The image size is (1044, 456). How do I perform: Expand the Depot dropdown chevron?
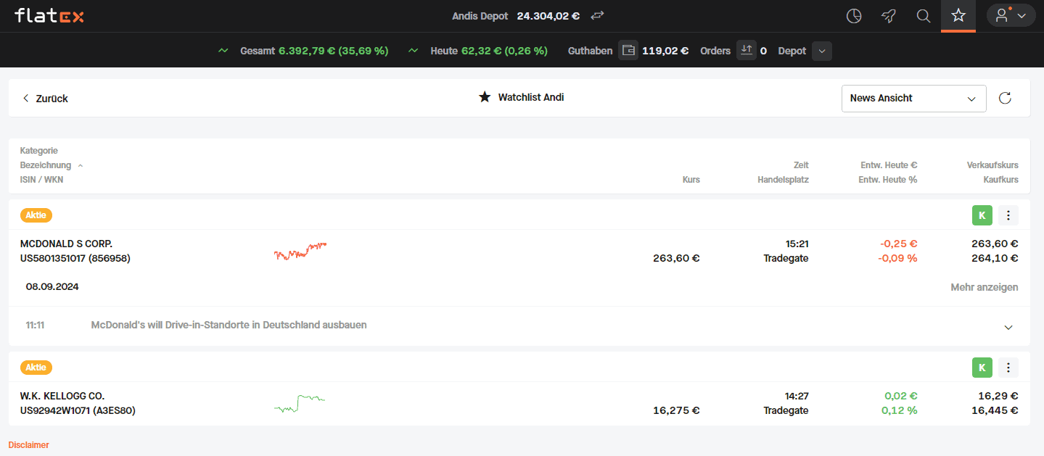(822, 51)
